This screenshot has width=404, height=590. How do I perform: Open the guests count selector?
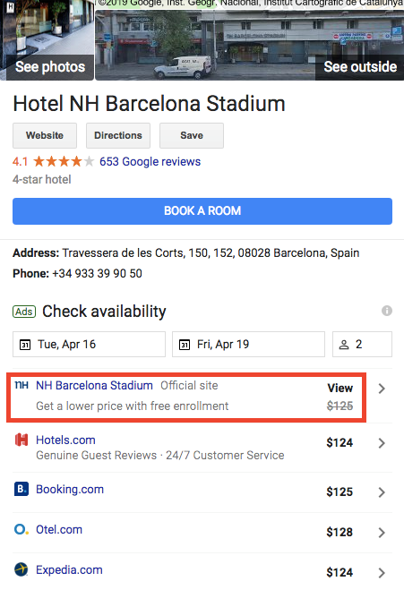[362, 345]
